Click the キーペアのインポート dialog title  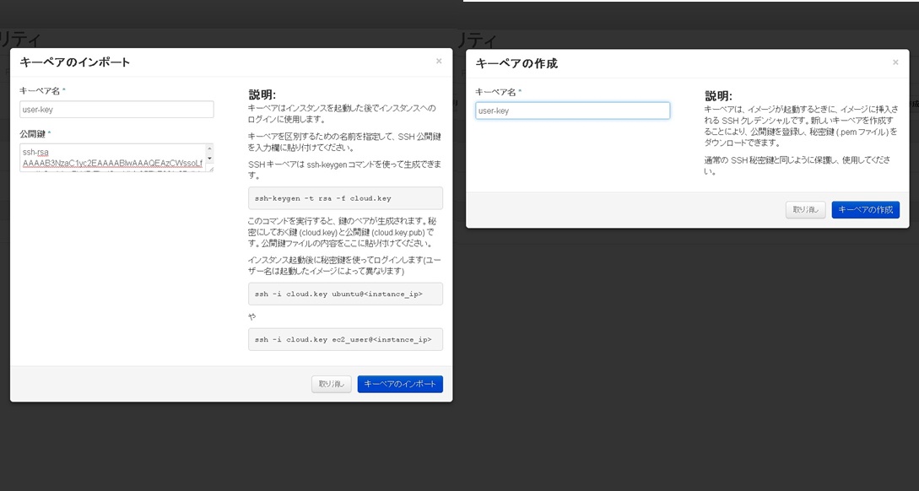[x=75, y=62]
